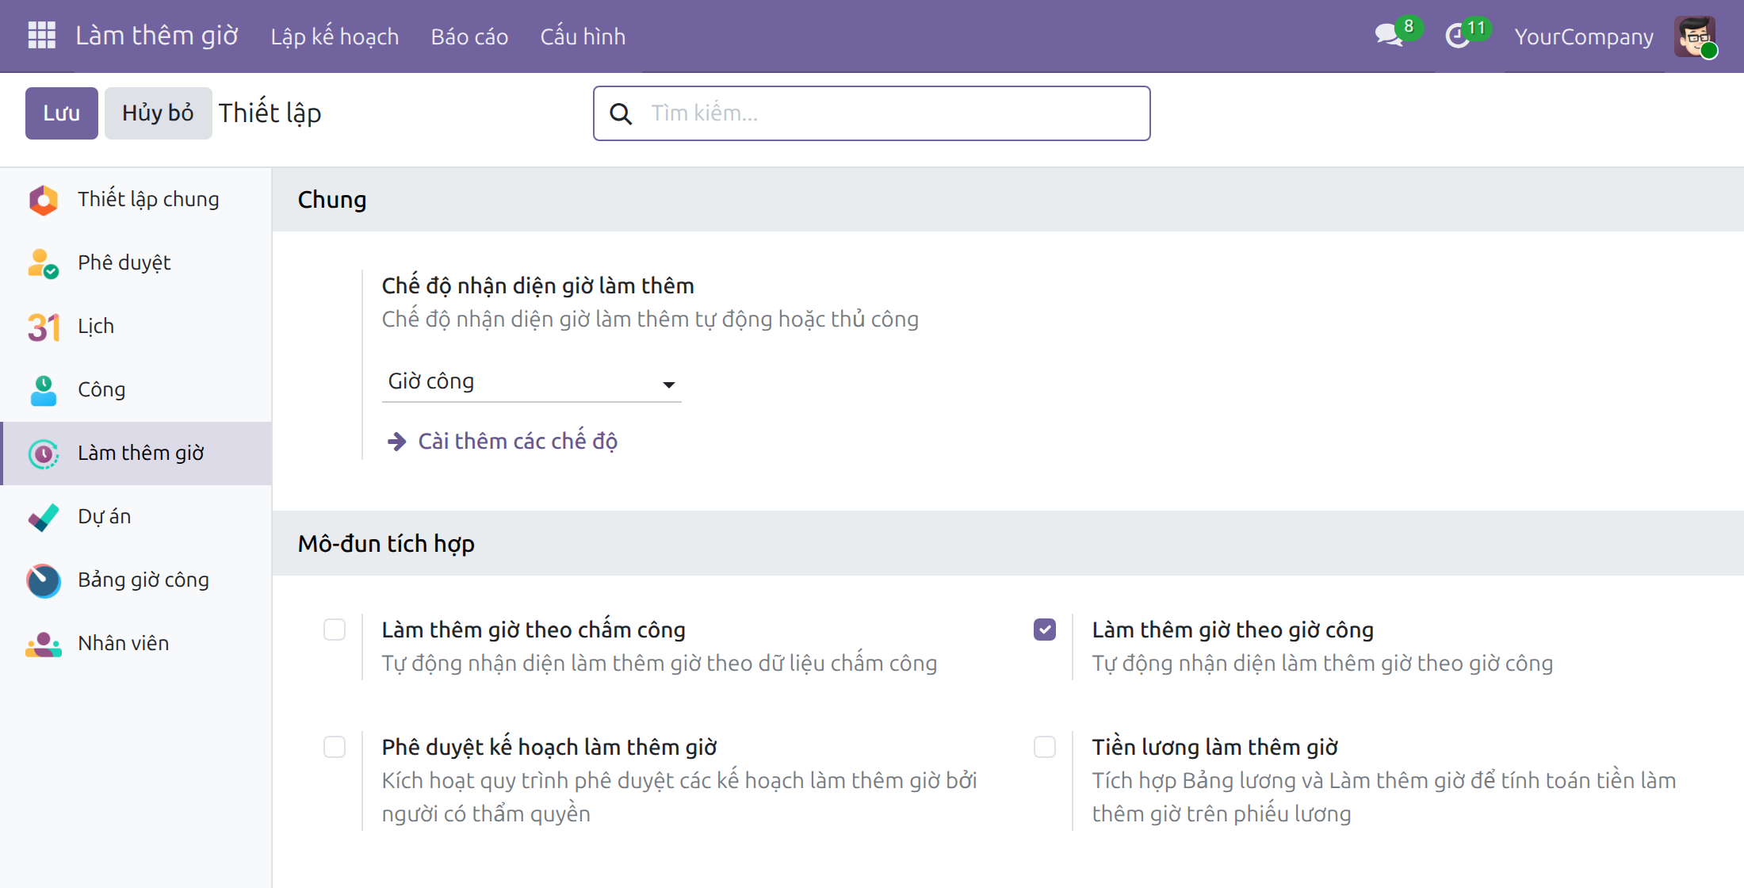
Task: Click the Hủy bỏ discard button
Action: [158, 113]
